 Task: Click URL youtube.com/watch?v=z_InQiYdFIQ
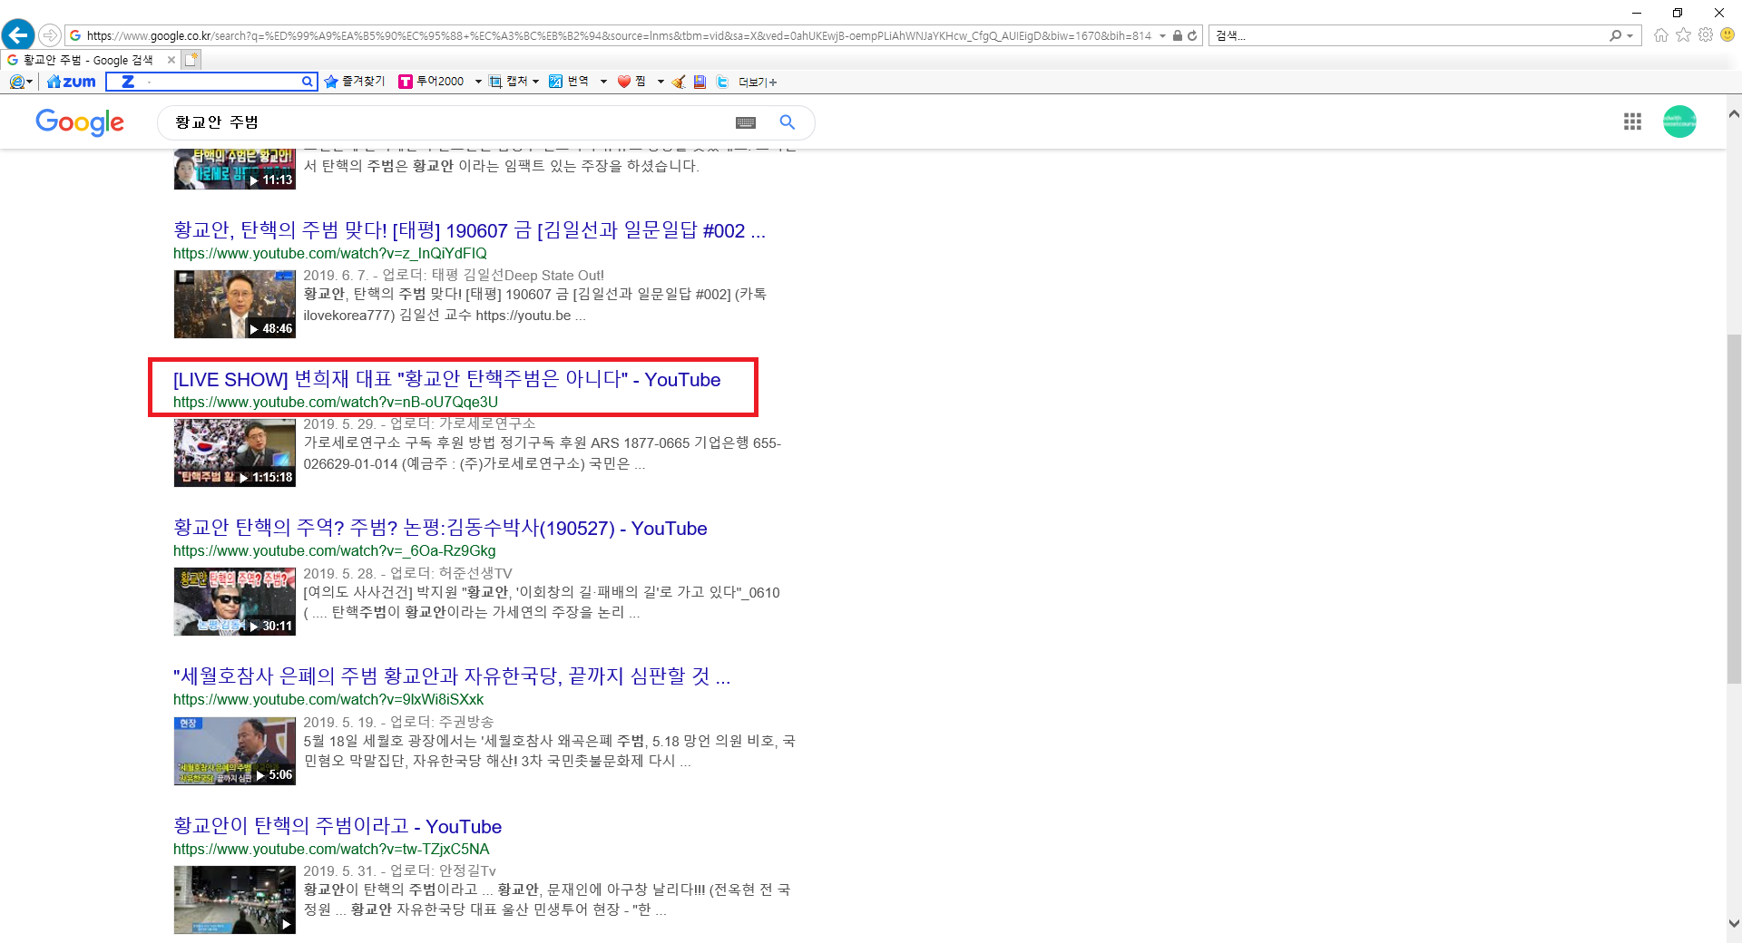coord(330,254)
